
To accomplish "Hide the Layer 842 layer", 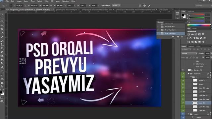I will click(x=183, y=110).
